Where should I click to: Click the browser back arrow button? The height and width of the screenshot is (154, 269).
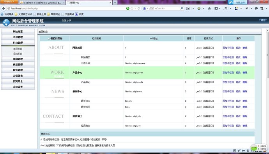4,9
